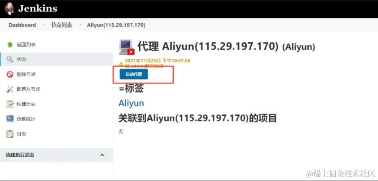The height and width of the screenshot is (181, 378).
Task: Click the magnifier 状态 icon
Action: click(10, 60)
